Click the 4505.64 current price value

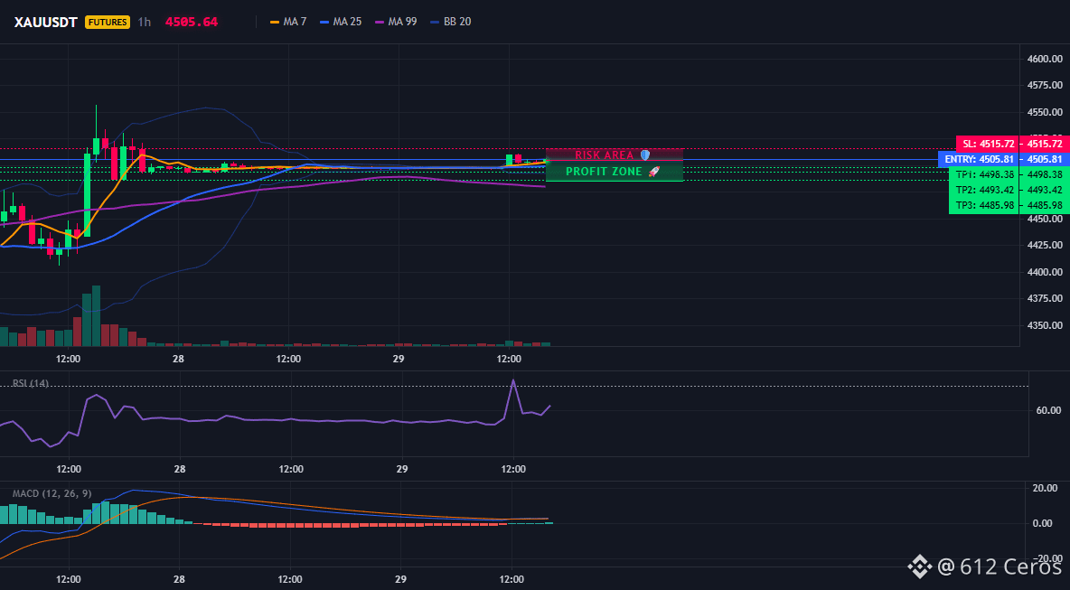point(191,22)
